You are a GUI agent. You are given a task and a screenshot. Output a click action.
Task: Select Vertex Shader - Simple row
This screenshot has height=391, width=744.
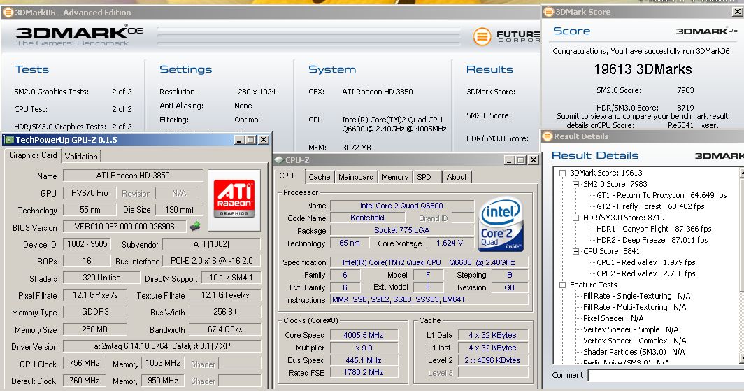[631, 329]
